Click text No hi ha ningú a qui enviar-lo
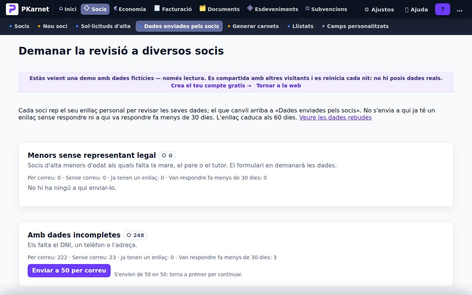The width and height of the screenshot is (472, 295). coord(72,188)
